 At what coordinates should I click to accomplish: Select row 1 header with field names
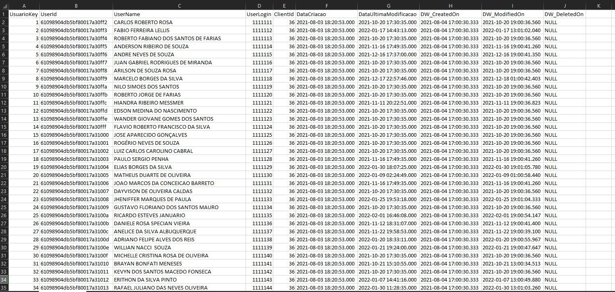(4, 14)
